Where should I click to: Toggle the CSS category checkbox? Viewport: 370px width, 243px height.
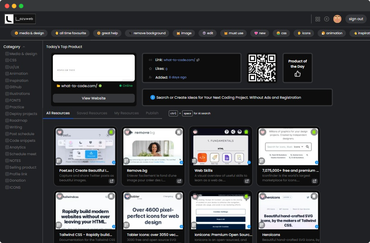6,60
